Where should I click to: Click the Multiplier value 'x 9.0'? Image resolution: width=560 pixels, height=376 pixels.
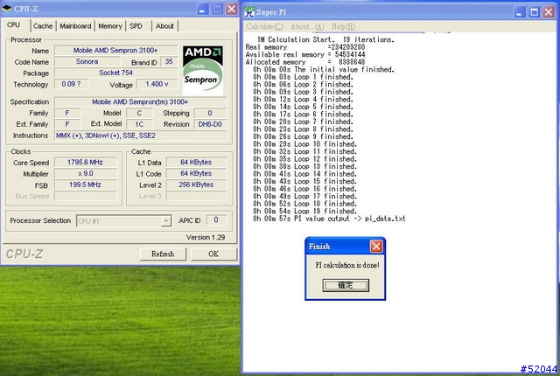86,174
